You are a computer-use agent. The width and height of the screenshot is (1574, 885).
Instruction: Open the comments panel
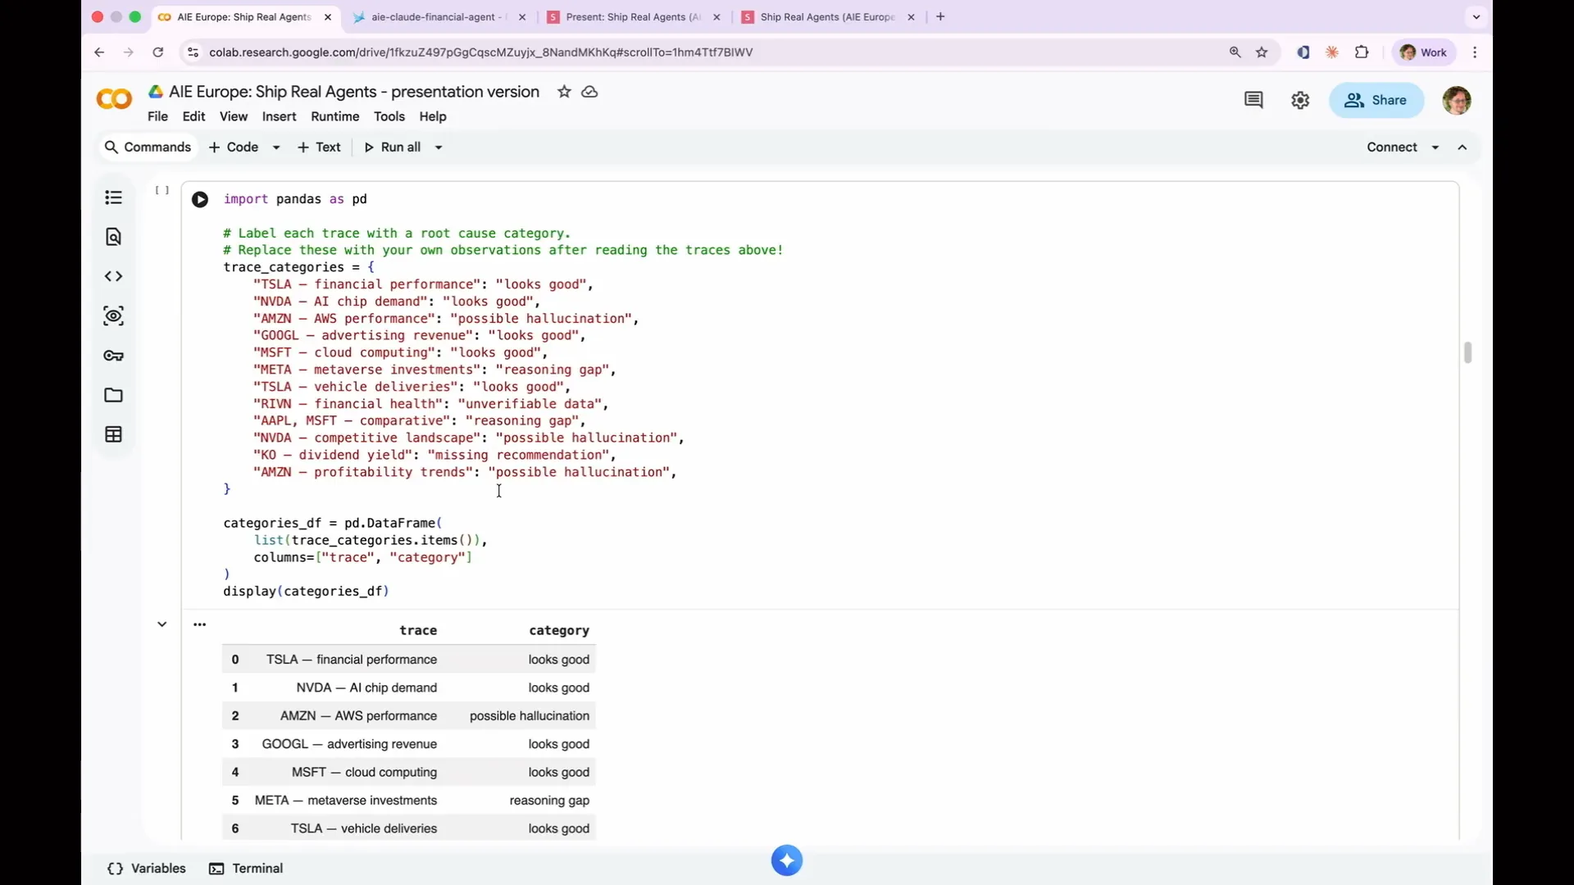coord(1253,100)
